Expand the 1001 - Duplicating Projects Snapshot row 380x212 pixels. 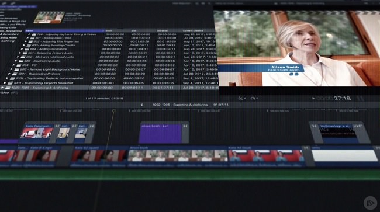(5, 83)
